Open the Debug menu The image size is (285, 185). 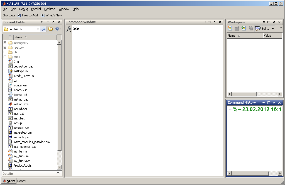[x=24, y=9]
